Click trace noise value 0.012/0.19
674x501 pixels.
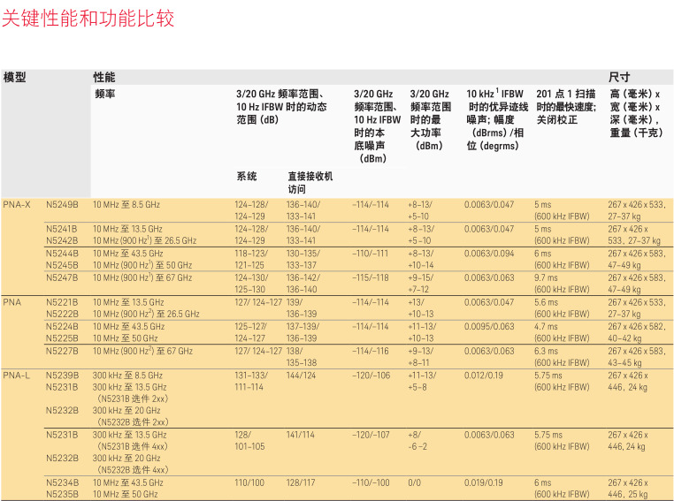[x=483, y=376]
